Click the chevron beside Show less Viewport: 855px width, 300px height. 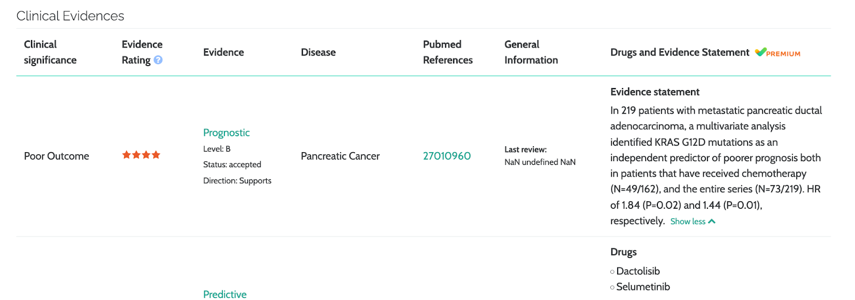click(x=712, y=222)
